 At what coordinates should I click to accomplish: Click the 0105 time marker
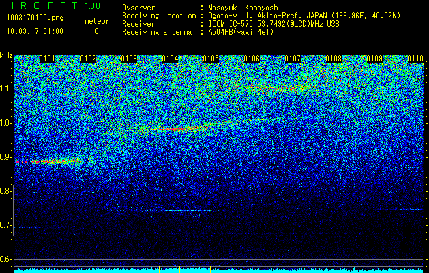pos(211,59)
